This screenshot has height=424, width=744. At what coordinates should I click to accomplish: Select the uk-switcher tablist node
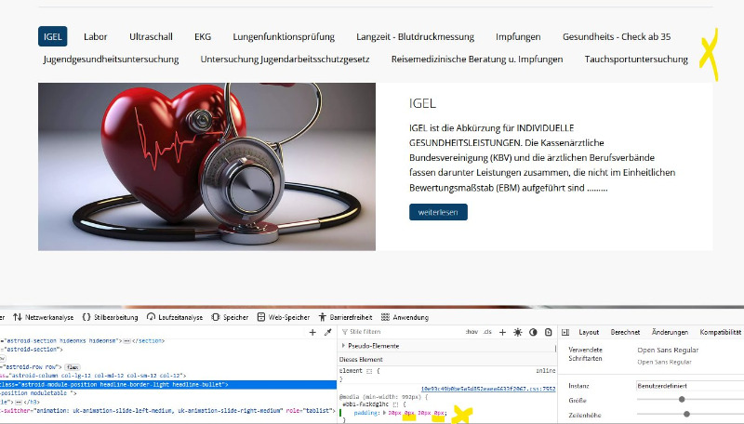(x=168, y=411)
